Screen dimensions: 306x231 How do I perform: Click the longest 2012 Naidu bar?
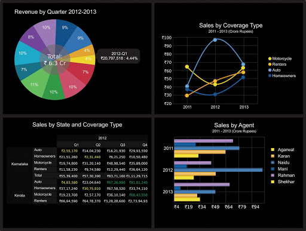pos(218,170)
